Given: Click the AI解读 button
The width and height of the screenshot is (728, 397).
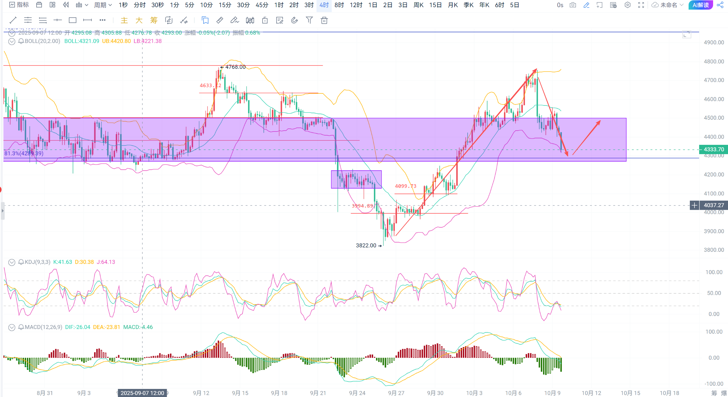Looking at the screenshot, I should coord(700,5).
